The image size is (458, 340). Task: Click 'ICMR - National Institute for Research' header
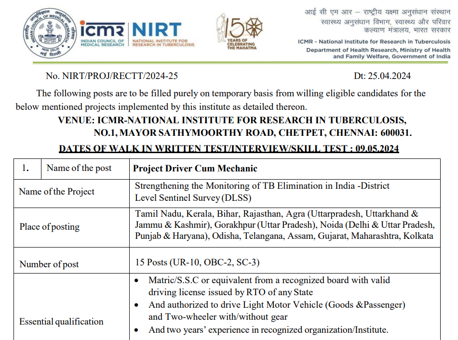click(x=374, y=42)
